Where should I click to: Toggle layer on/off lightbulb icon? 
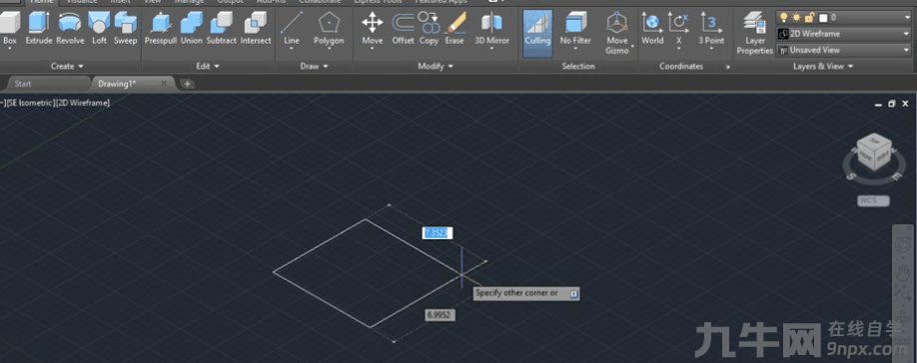pyautogui.click(x=784, y=18)
